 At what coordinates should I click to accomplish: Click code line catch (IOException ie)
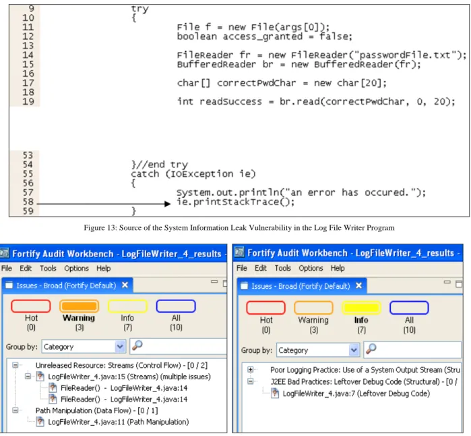(x=193, y=173)
